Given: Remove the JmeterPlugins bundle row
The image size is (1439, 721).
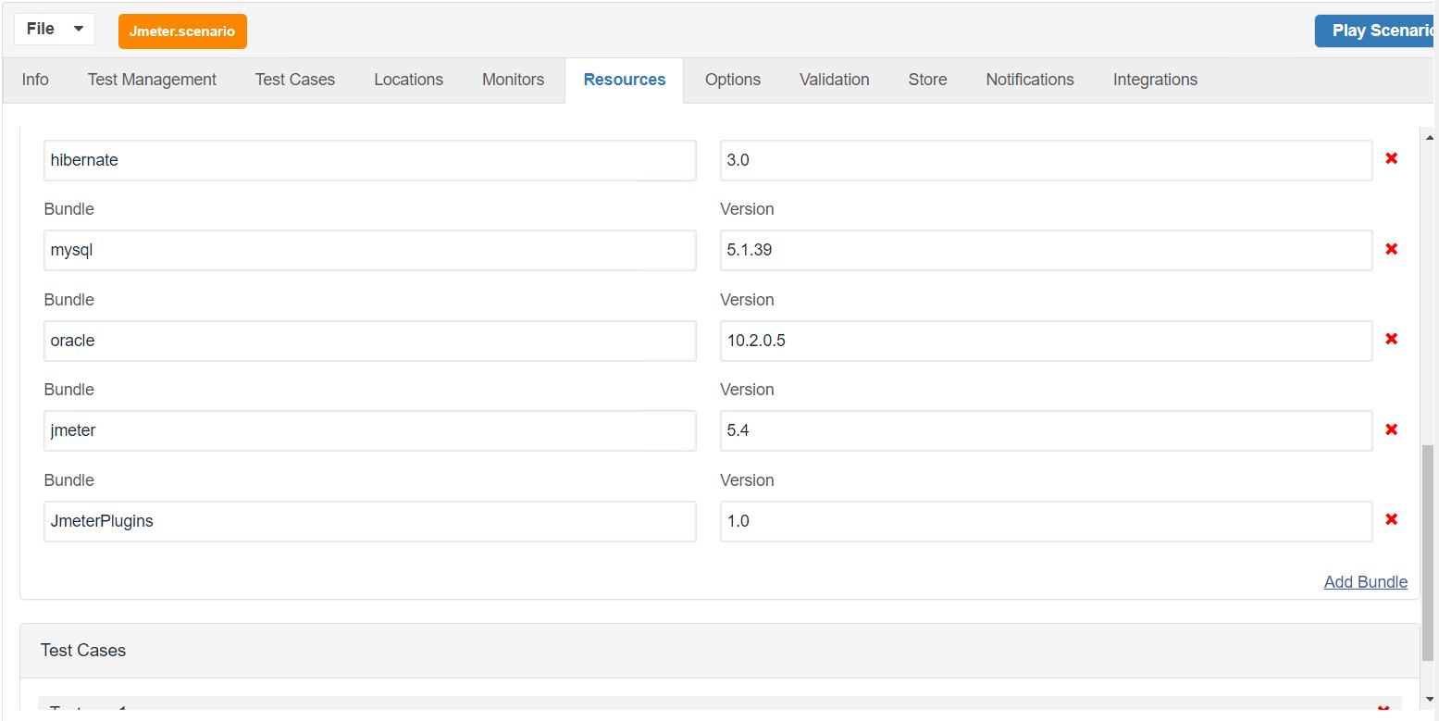Looking at the screenshot, I should point(1391,519).
